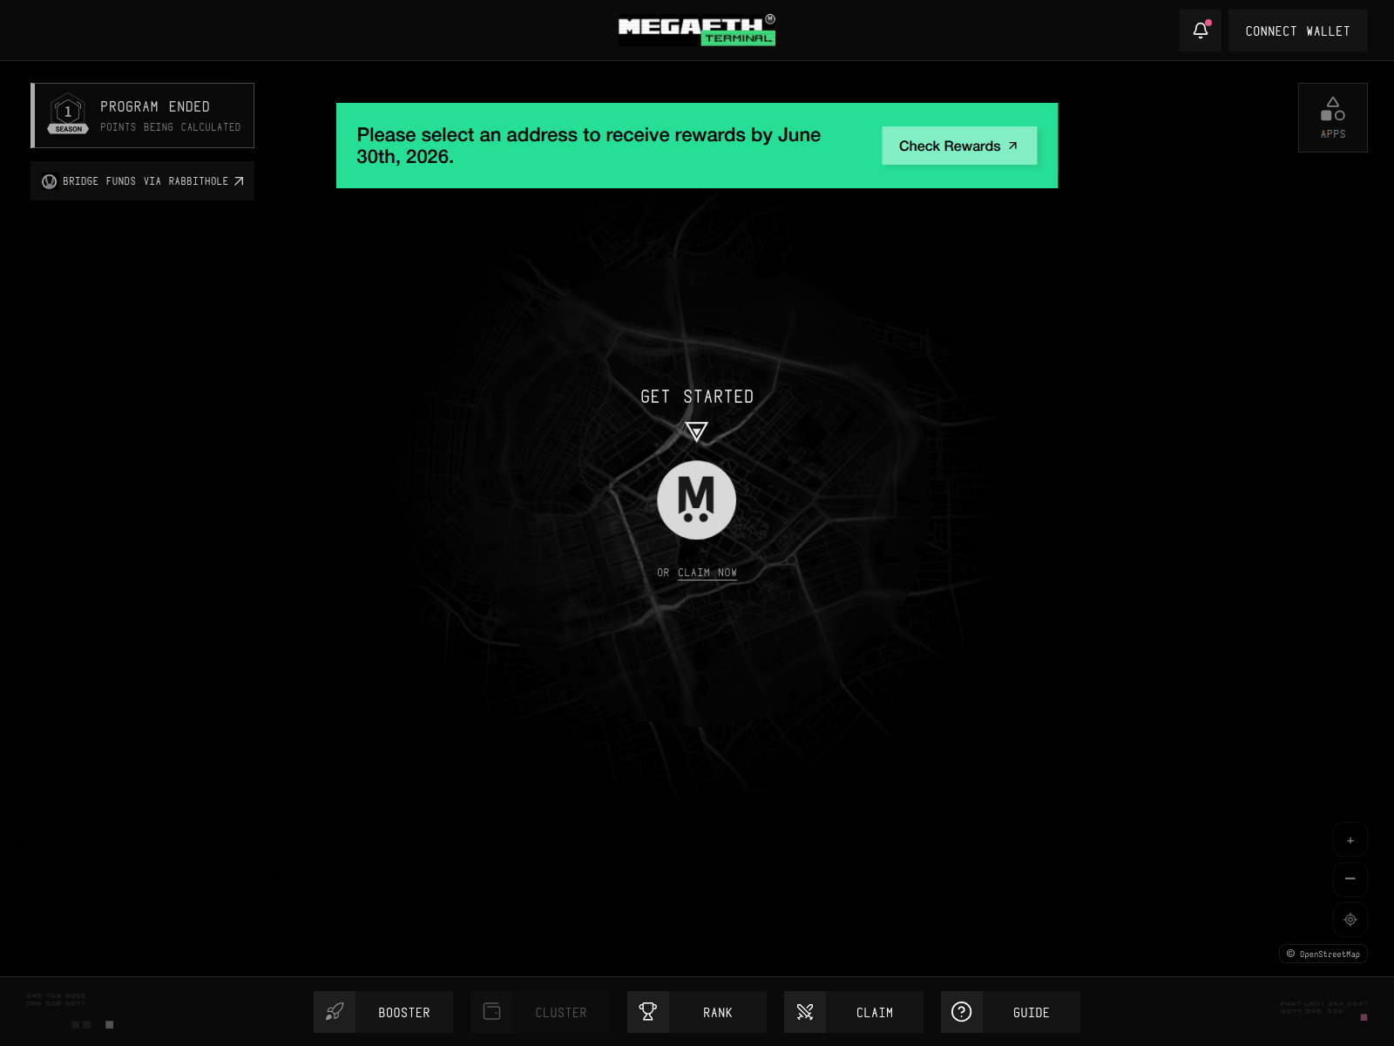Open the notifications bell
The width and height of the screenshot is (1394, 1046).
click(x=1201, y=31)
